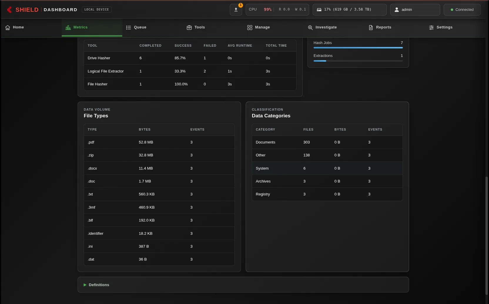Viewport: 489px width, 304px height.
Task: Click the green Connected status dot
Action: (x=452, y=10)
